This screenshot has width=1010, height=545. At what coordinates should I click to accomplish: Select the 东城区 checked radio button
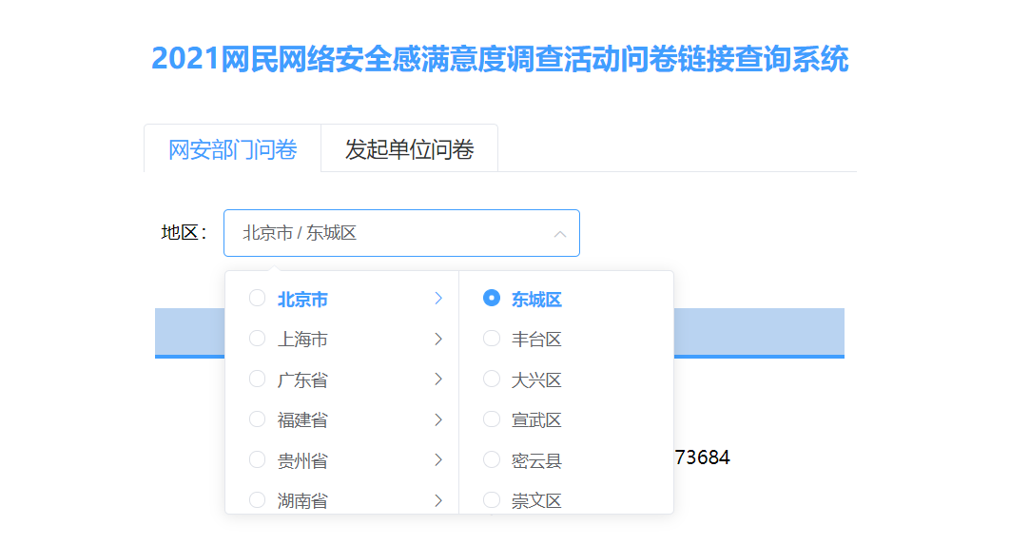click(x=492, y=298)
